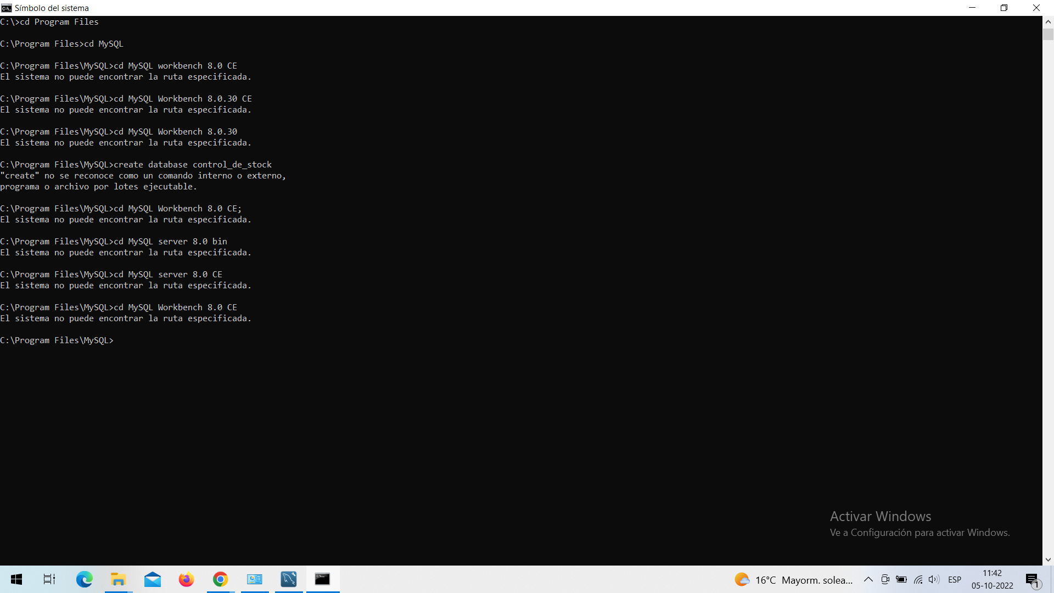This screenshot has height=593, width=1054.
Task: Change the ESP input language
Action: [955, 580]
